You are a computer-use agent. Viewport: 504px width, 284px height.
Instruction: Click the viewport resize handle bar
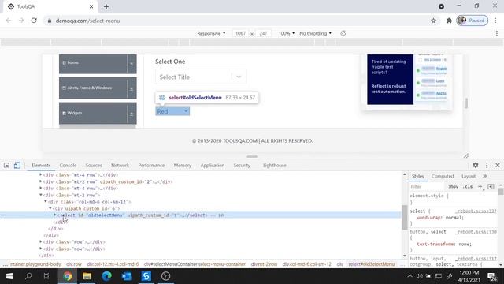tap(252, 156)
